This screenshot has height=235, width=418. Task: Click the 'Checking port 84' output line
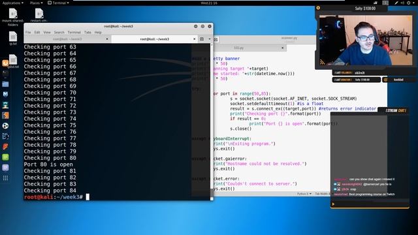(50, 191)
